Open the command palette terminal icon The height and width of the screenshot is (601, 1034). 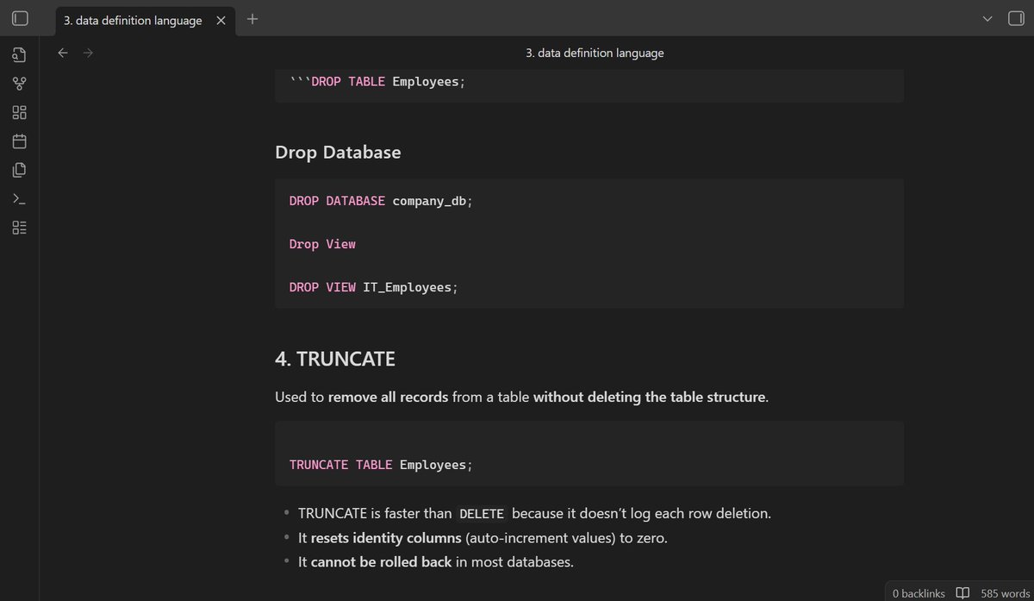(x=19, y=199)
